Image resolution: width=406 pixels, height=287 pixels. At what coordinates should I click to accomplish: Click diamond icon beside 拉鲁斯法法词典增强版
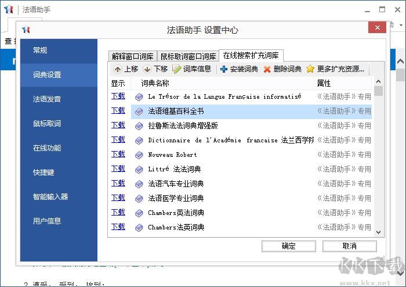pyautogui.click(x=139, y=126)
